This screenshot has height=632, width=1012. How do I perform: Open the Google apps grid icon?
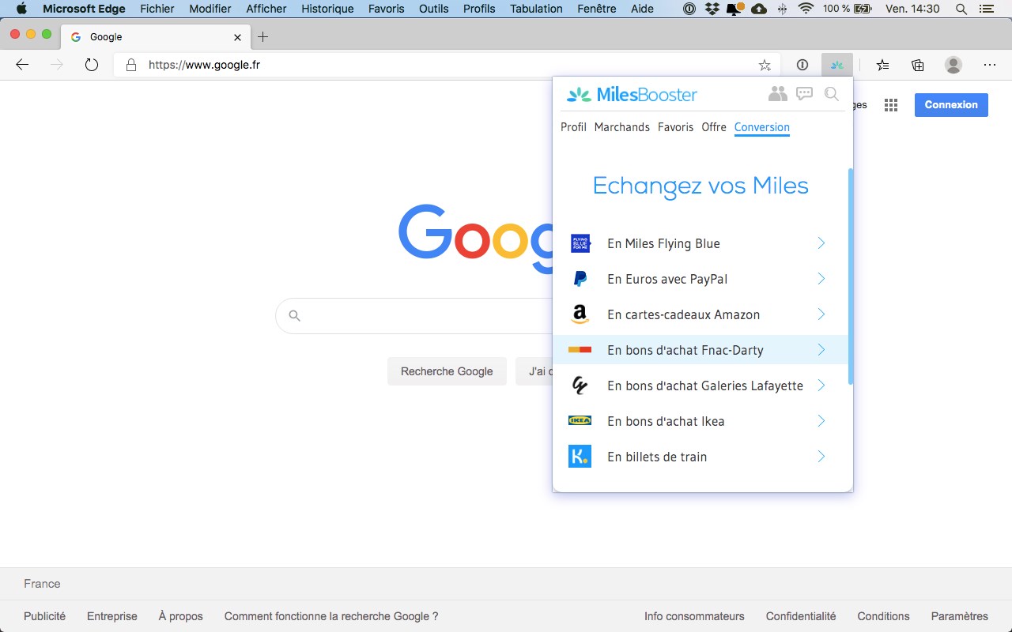(x=891, y=105)
